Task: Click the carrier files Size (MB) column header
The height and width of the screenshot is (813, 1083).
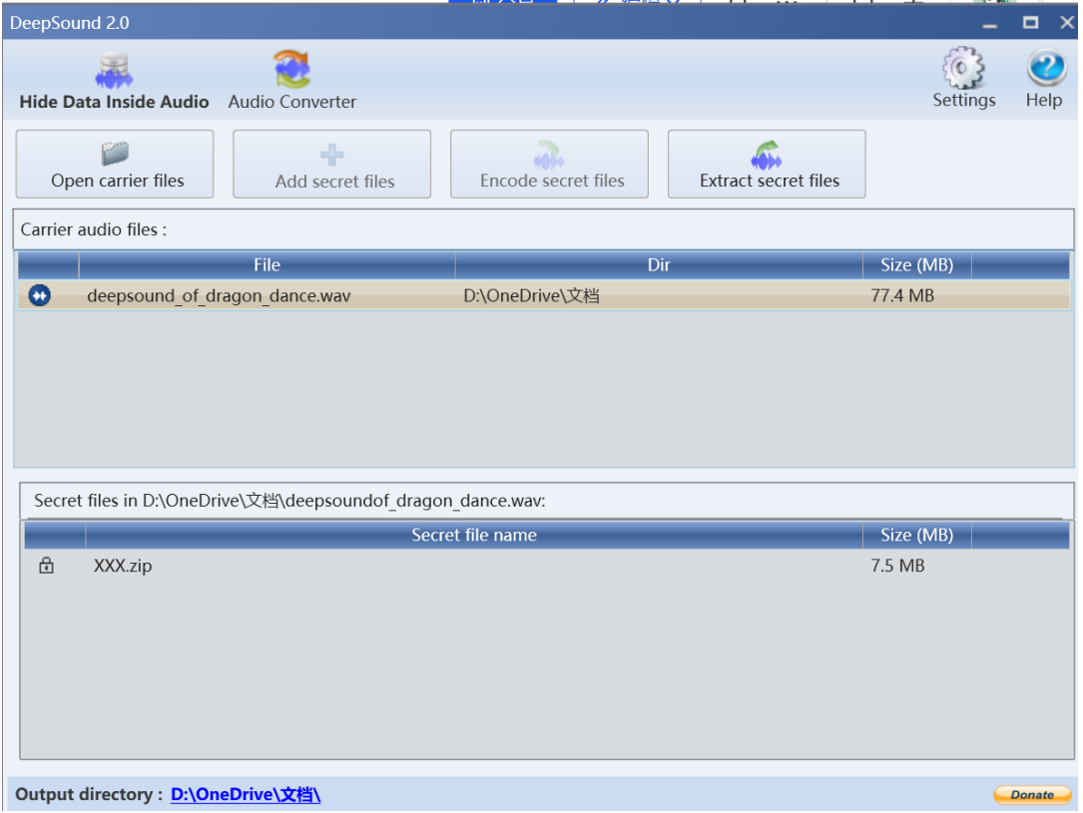Action: [916, 265]
